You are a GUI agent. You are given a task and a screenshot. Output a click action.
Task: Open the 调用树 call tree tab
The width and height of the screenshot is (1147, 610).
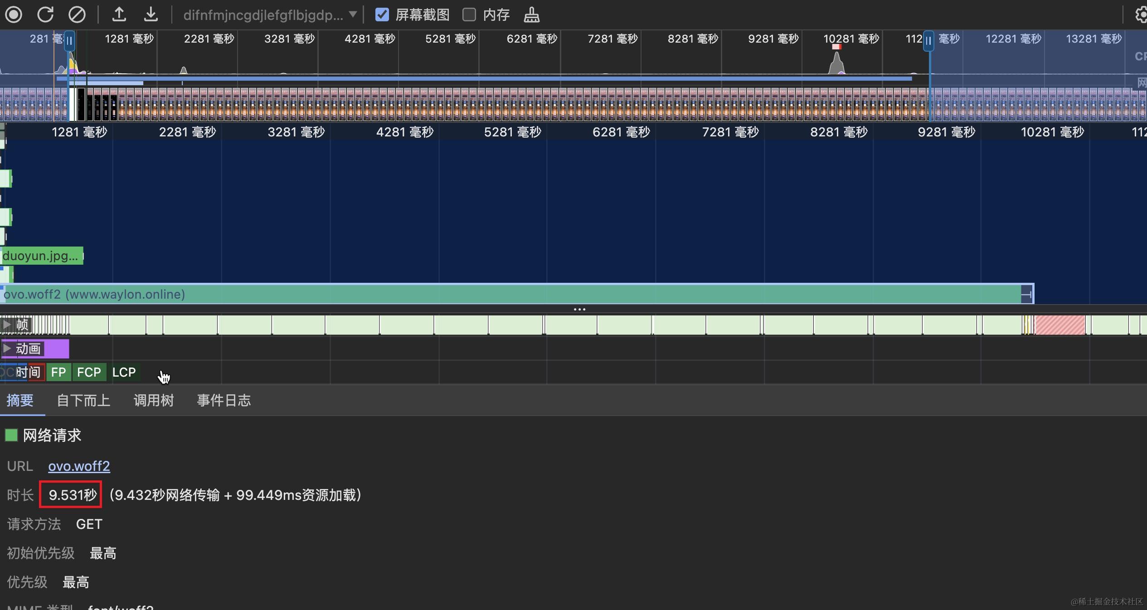(154, 400)
